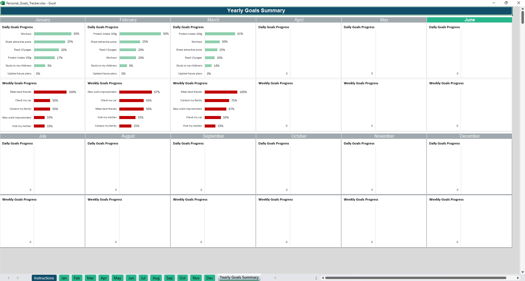Click the Yearly Goals Summary title banner
525x281 pixels.
(256, 11)
